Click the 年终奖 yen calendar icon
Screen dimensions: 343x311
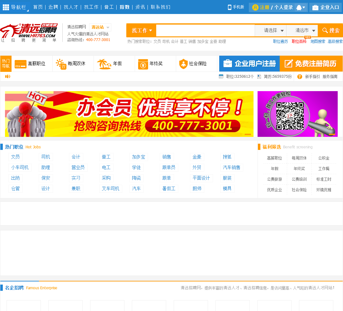pos(143,64)
